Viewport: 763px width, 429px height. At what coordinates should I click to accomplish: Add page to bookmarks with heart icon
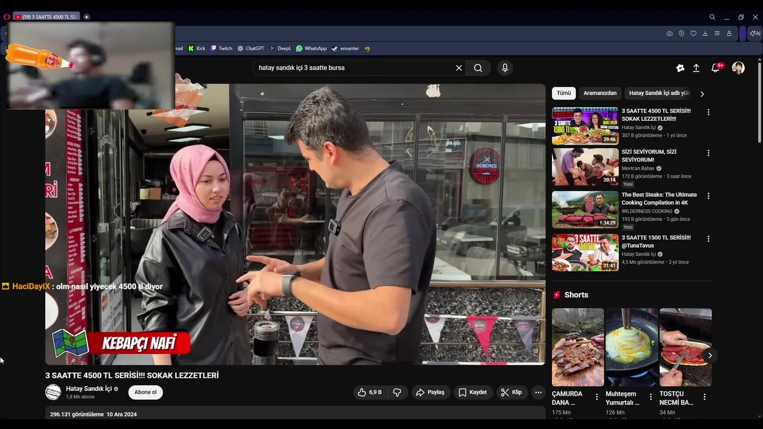[x=693, y=33]
